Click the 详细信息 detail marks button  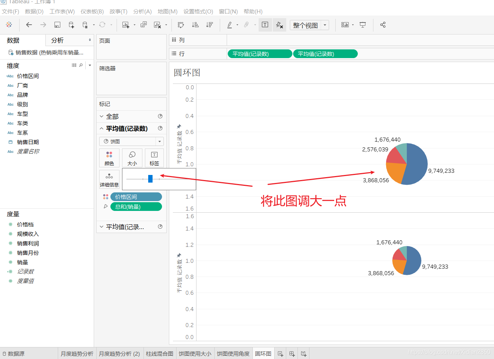click(109, 179)
